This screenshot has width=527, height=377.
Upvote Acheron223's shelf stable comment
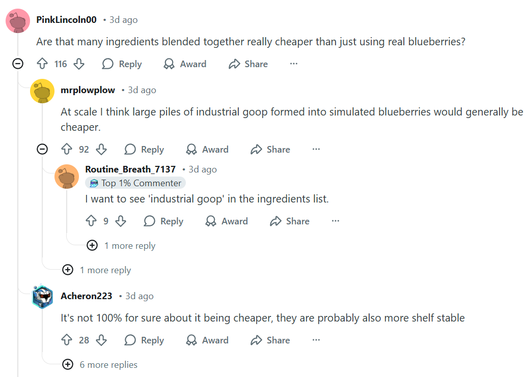67,340
